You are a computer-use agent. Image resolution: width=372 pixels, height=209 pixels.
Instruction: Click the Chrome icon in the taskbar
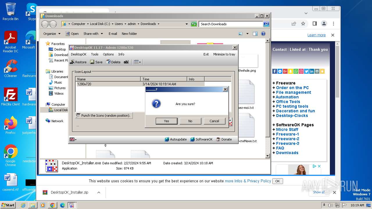coord(52,205)
